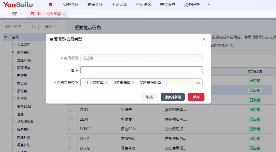Check the box for row LT001
This screenshot has width=276, height=152.
(x=71, y=139)
